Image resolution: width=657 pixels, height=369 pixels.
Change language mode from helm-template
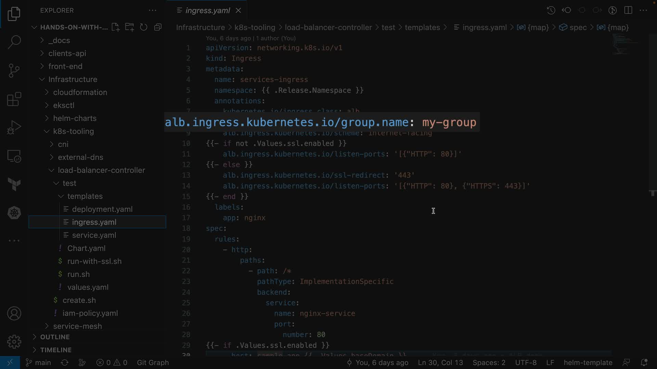pyautogui.click(x=588, y=363)
